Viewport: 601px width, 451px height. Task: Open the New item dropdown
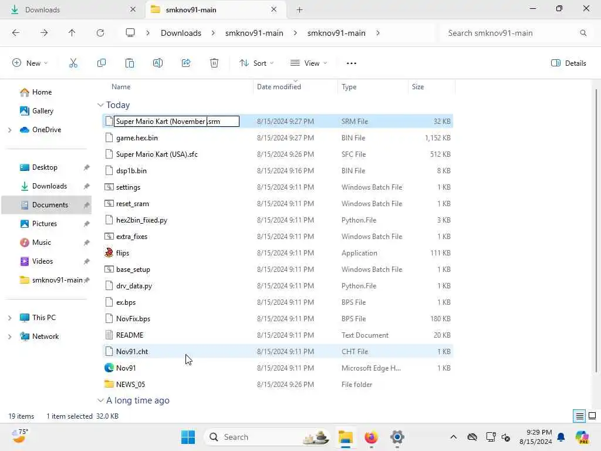(x=30, y=63)
